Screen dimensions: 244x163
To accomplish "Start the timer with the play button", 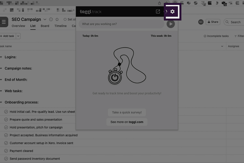I will [171, 24].
